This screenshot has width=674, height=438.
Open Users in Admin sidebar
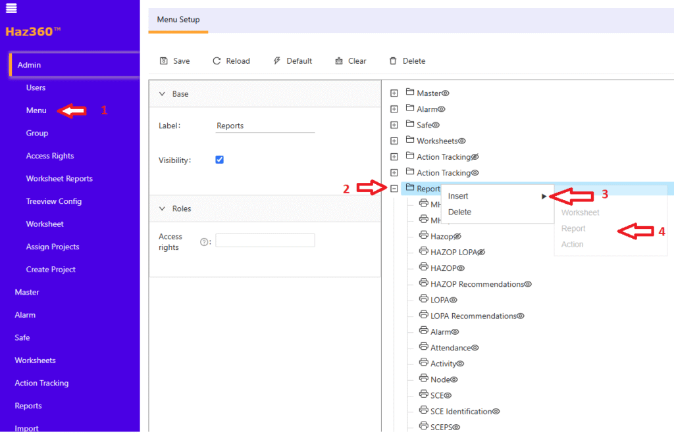(x=36, y=87)
